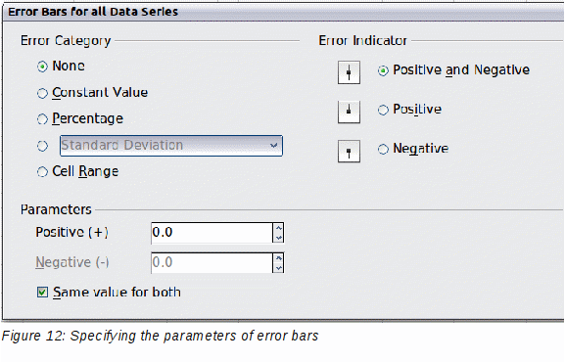Click the Standard Deviation dropdown arrow

point(274,146)
